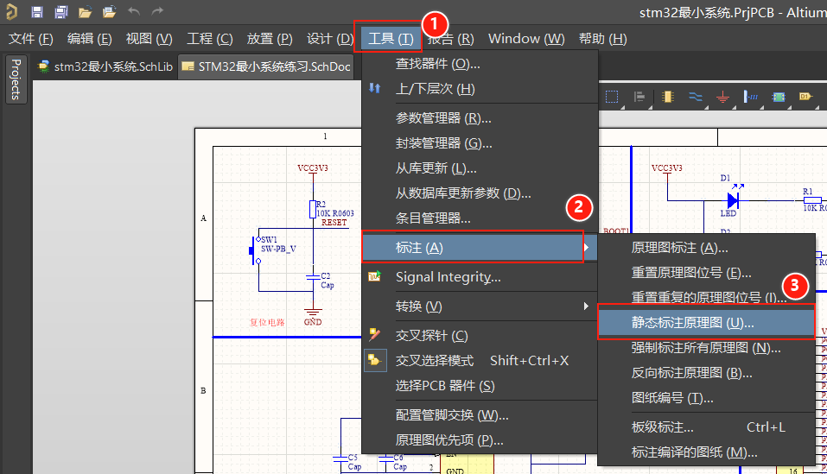Choose 配置管脚交换 (W)... menu item
Image resolution: width=827 pixels, height=474 pixels.
coord(480,415)
